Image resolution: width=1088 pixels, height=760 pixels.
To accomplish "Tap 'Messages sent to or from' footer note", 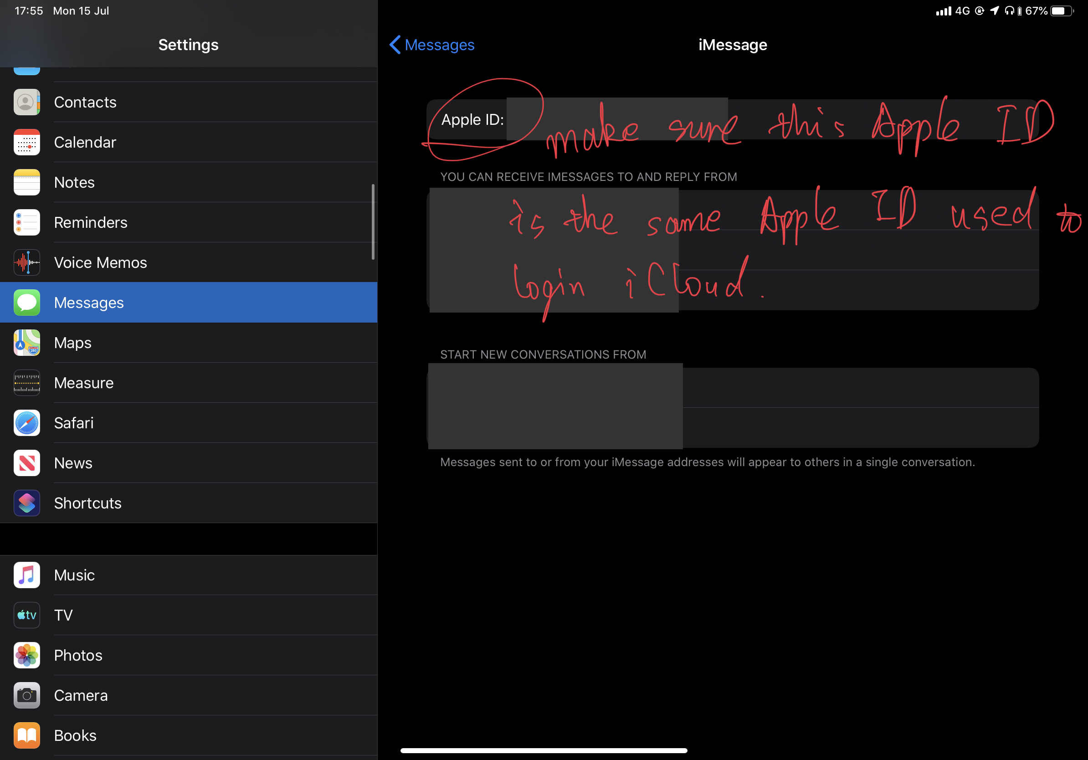I will click(x=708, y=462).
